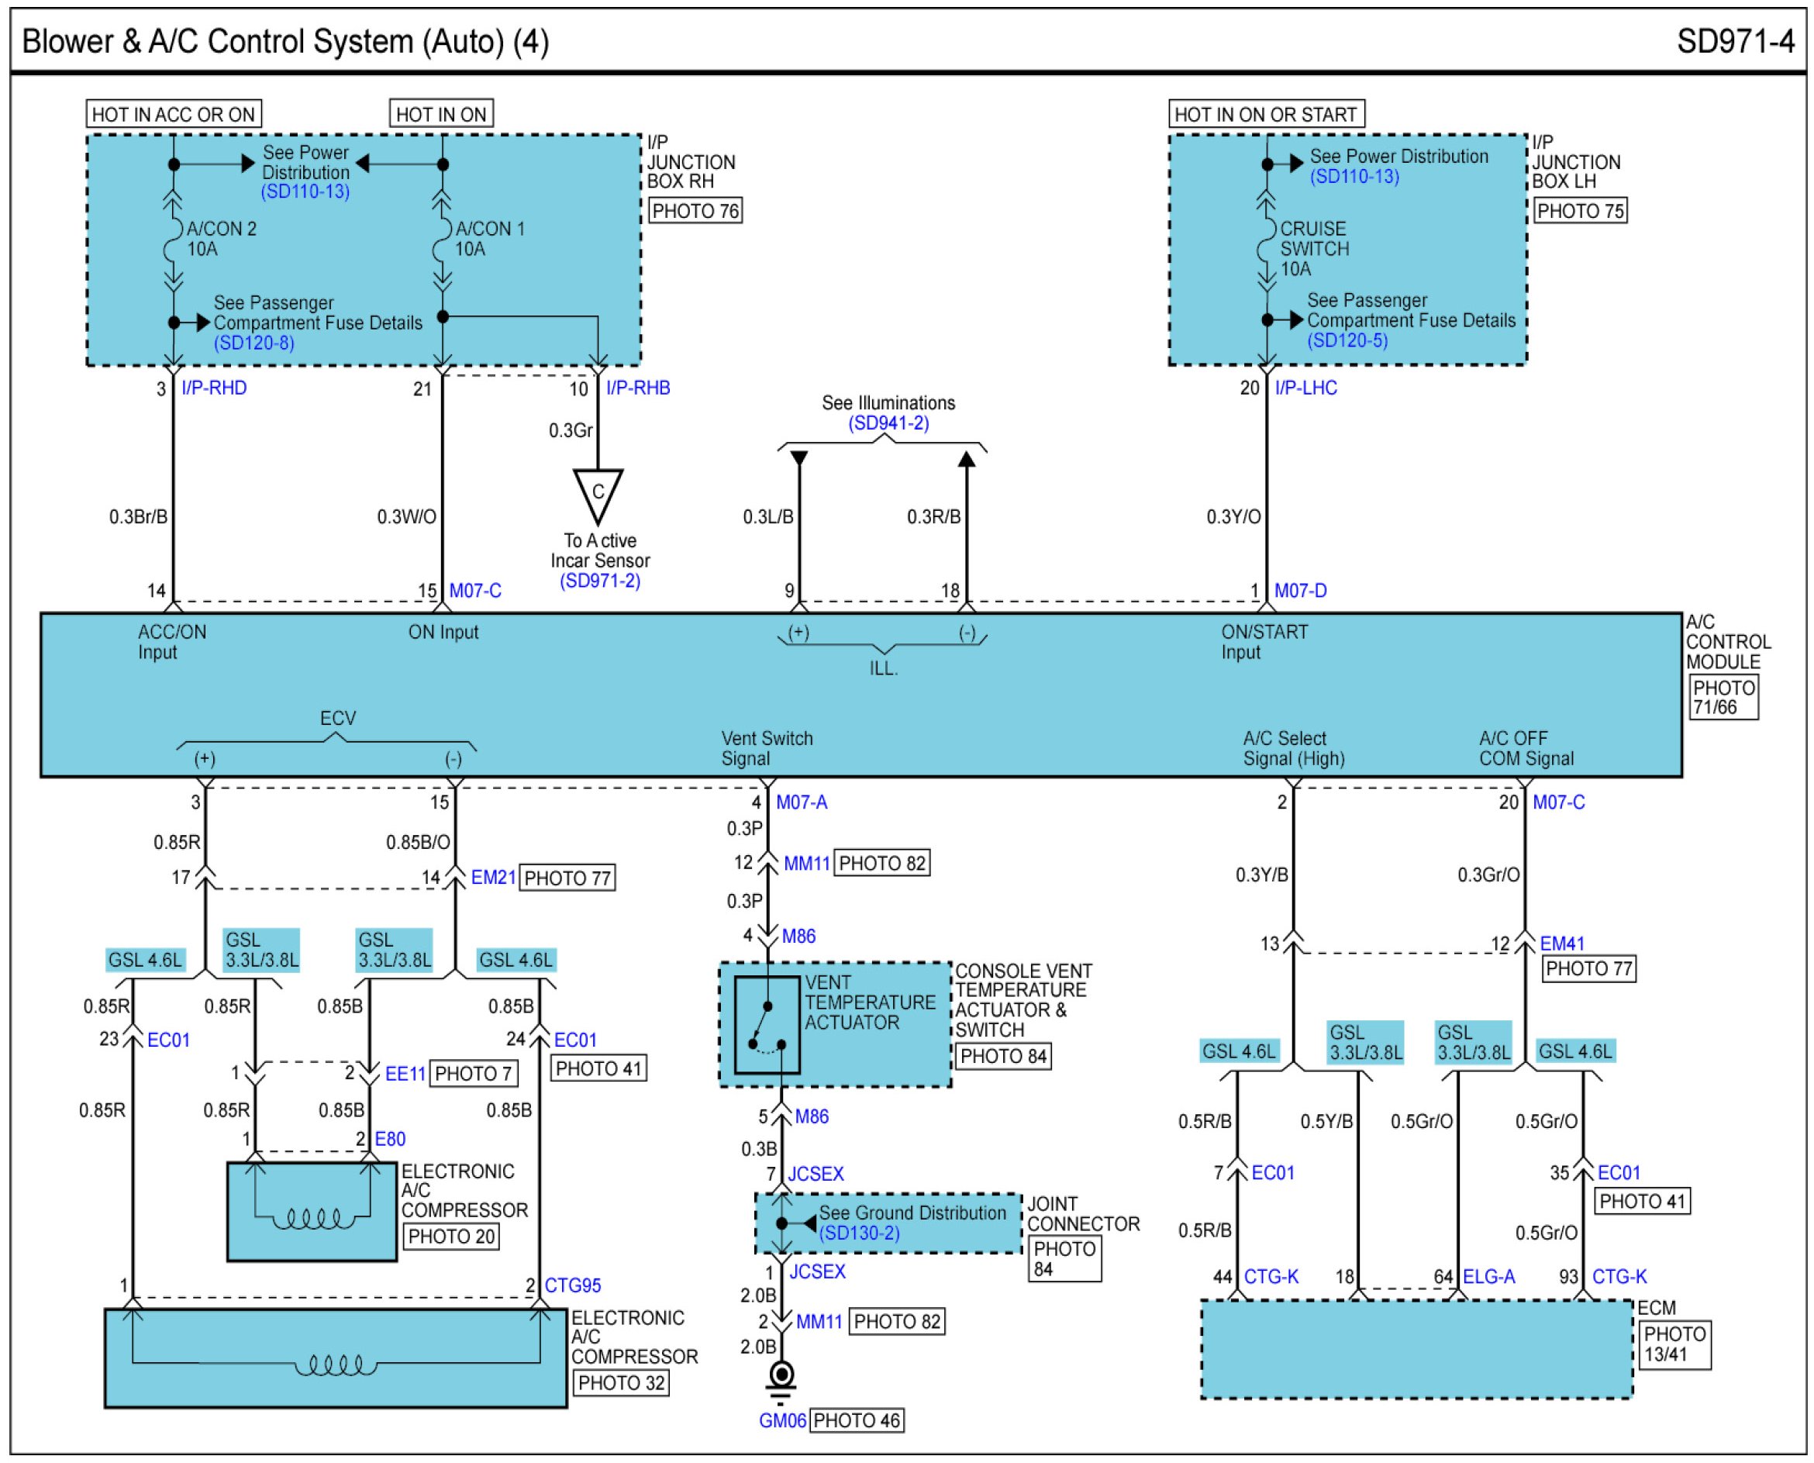This screenshot has height=1463, width=1814.
Task: Open the PHOTO 76 reference box
Action: click(695, 211)
